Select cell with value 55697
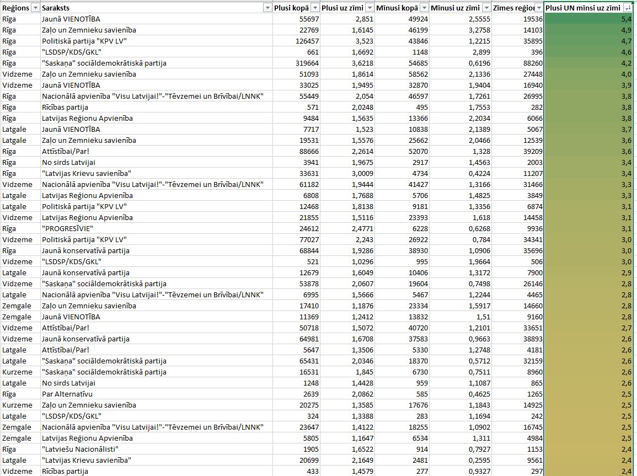Viewport: 637px width, 476px height. [x=297, y=19]
